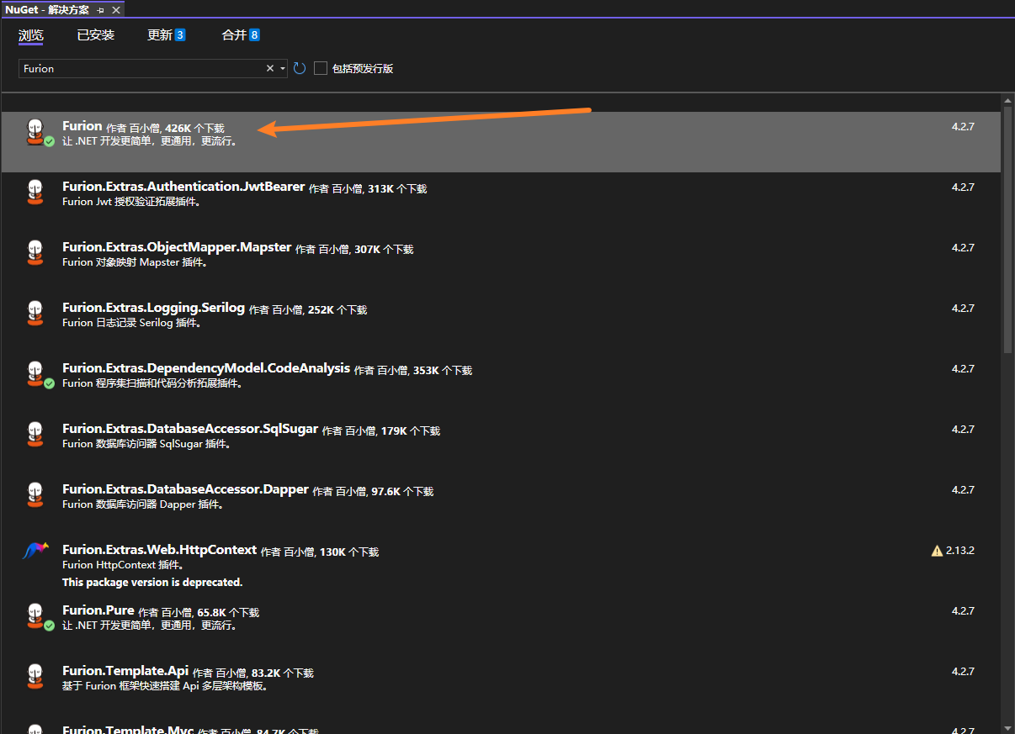Click the deprecated warning icon near 2.13.2
The height and width of the screenshot is (734, 1015).
point(937,551)
